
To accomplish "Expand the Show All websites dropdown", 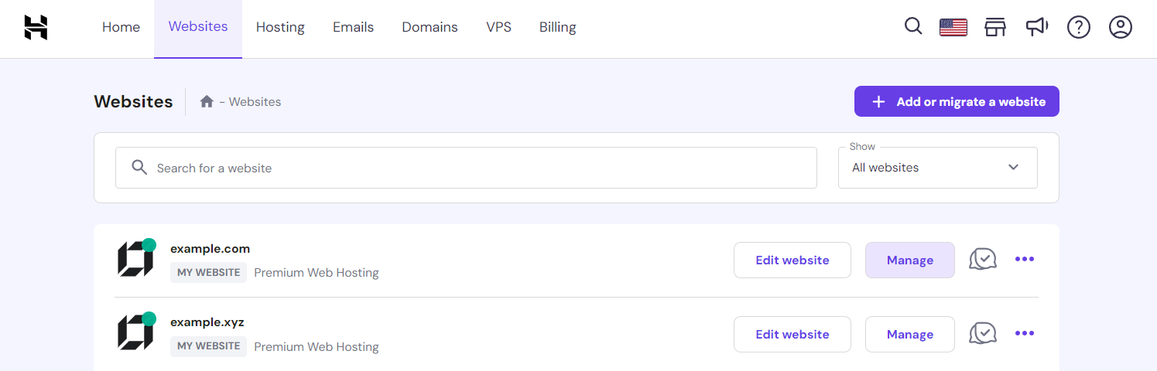I will (937, 168).
